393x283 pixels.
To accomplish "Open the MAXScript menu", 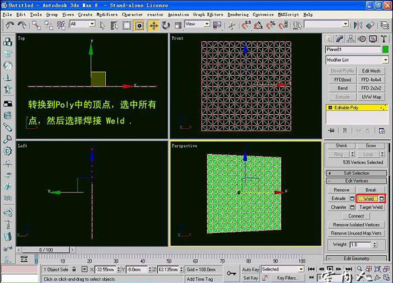I will point(288,15).
